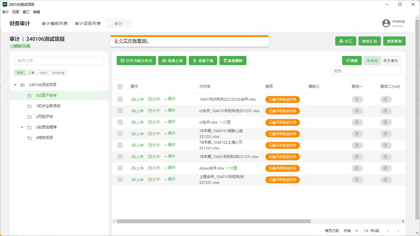The height and width of the screenshot is (236, 420).
Task: Click 复核一 review icon for xbase合并.xlsx row
Action: point(357,168)
